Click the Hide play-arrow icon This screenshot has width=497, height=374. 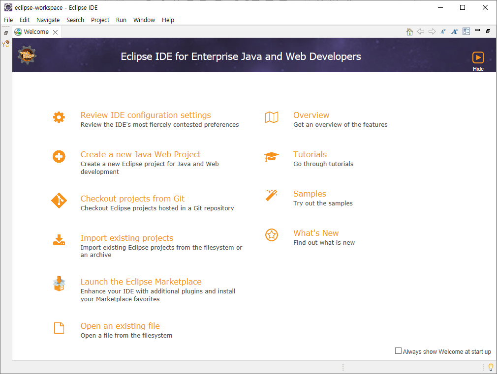pyautogui.click(x=478, y=58)
